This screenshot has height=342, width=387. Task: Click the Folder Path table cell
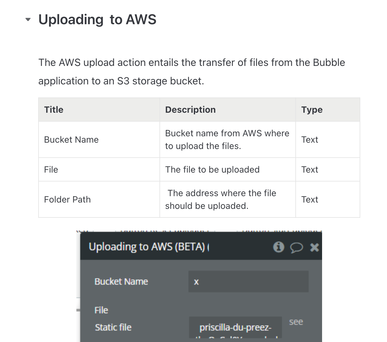pos(99,199)
